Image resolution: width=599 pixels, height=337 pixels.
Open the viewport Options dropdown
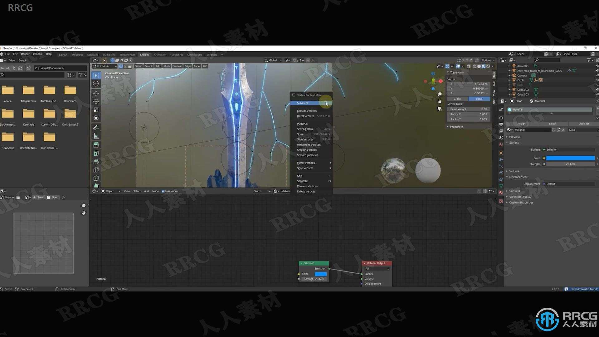tap(488, 61)
